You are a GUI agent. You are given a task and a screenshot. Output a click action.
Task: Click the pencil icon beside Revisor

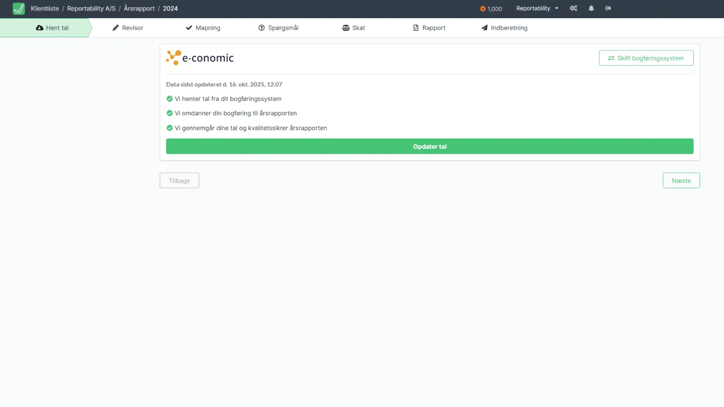(115, 28)
